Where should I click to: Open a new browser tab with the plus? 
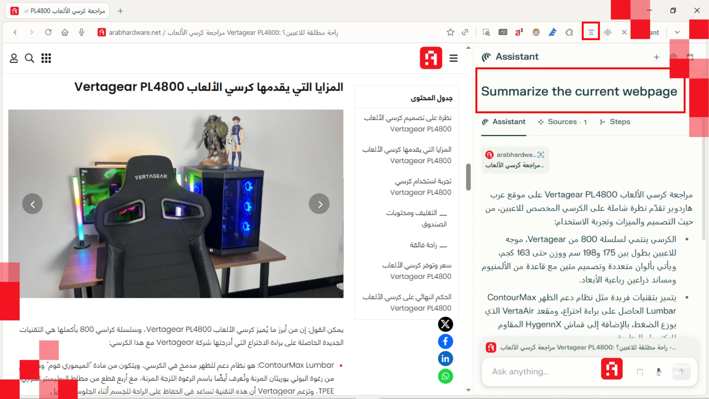120,11
